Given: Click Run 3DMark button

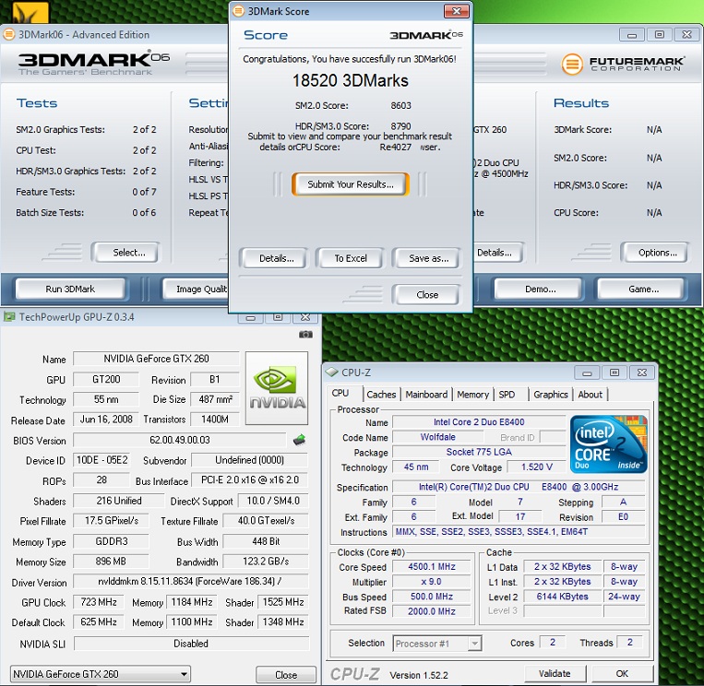Looking at the screenshot, I should point(70,289).
